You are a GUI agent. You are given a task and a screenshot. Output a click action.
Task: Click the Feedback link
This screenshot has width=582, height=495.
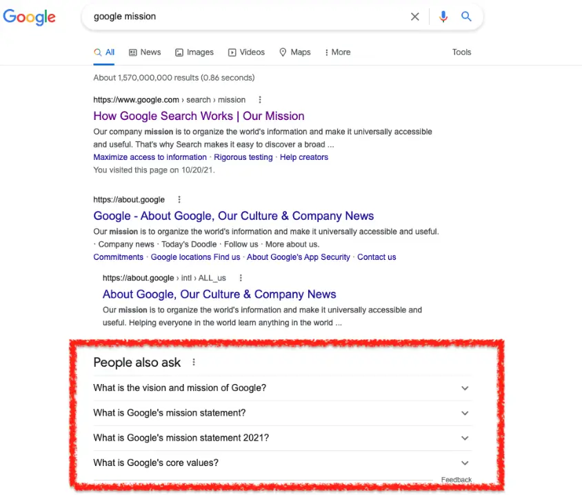[456, 479]
